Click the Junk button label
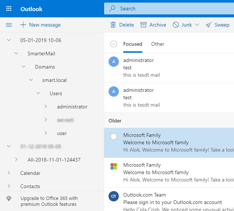Screen dimensions: 234x211 point(187,25)
